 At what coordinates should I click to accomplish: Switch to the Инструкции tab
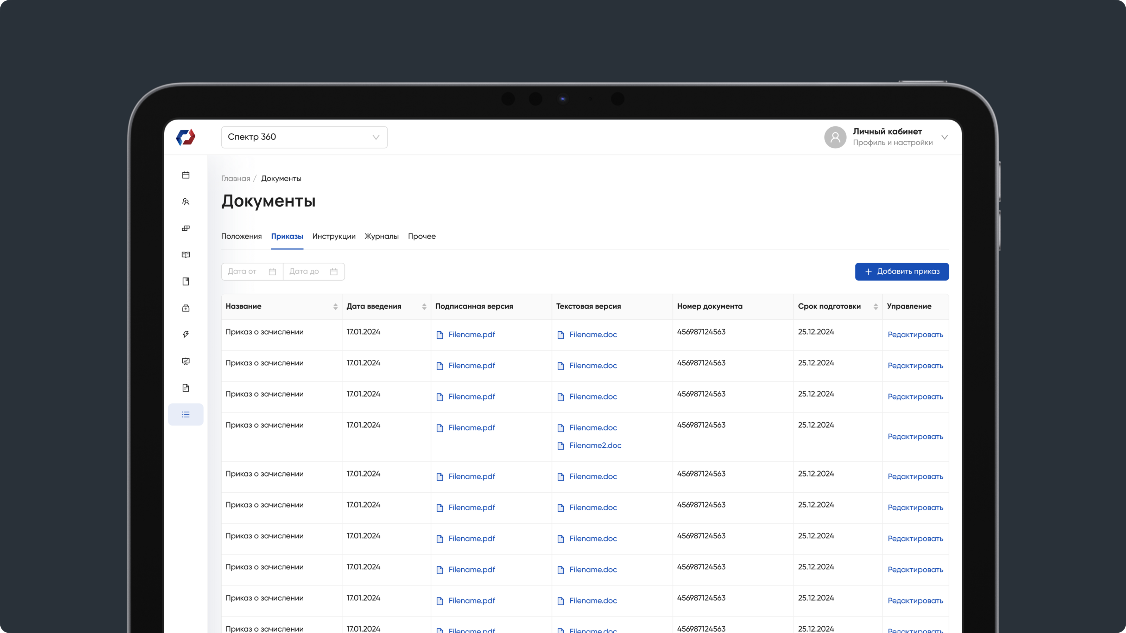(x=334, y=236)
